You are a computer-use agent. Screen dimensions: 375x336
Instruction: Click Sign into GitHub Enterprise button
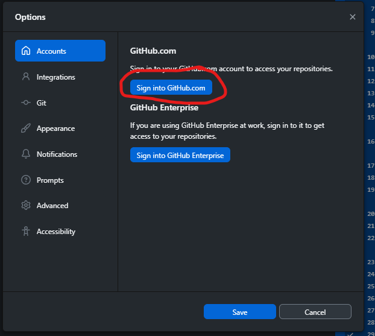point(180,155)
